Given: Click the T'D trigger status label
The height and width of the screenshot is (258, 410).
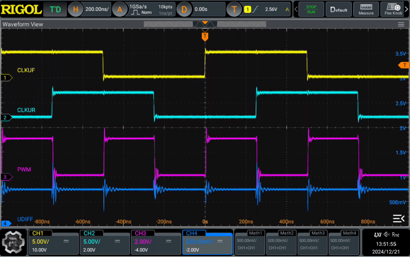Looking at the screenshot, I should tap(55, 10).
